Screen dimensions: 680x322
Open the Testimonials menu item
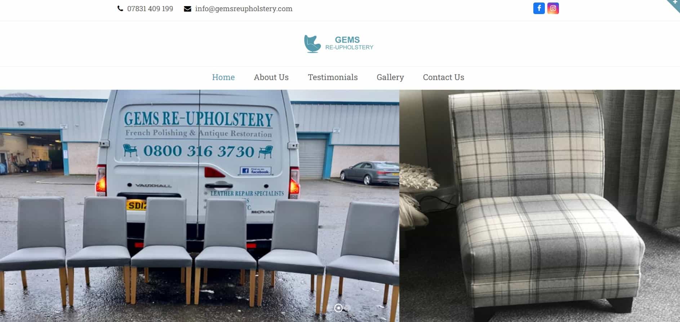333,77
